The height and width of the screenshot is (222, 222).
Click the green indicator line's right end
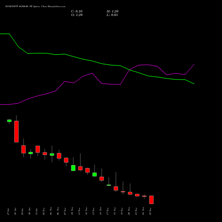194,84
